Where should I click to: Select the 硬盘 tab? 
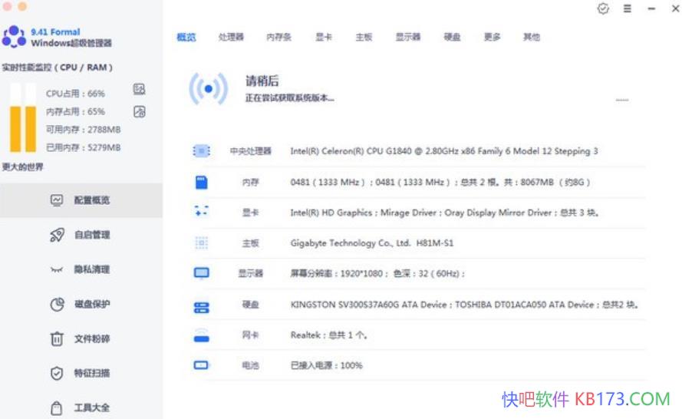coord(452,37)
